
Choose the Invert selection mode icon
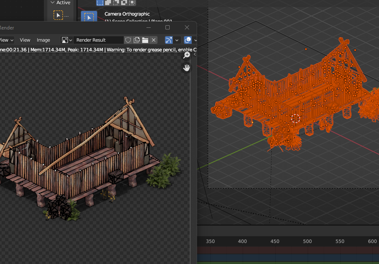pyautogui.click(x=124, y=3)
